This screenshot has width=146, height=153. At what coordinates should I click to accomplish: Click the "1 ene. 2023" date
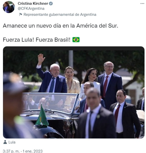click(33, 151)
